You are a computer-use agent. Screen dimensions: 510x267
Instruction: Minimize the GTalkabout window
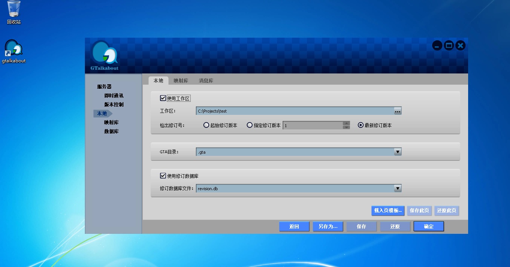(x=437, y=45)
